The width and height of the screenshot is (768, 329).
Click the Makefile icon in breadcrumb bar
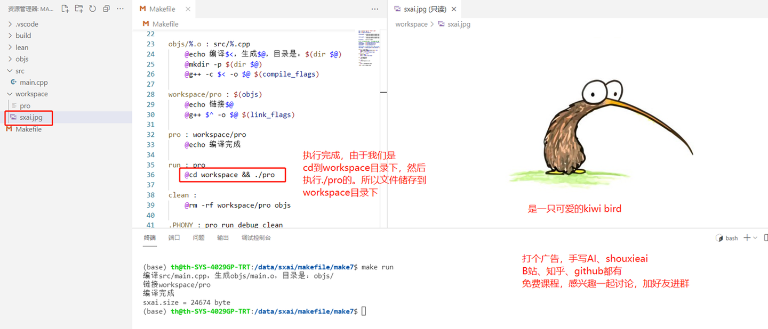(x=146, y=24)
